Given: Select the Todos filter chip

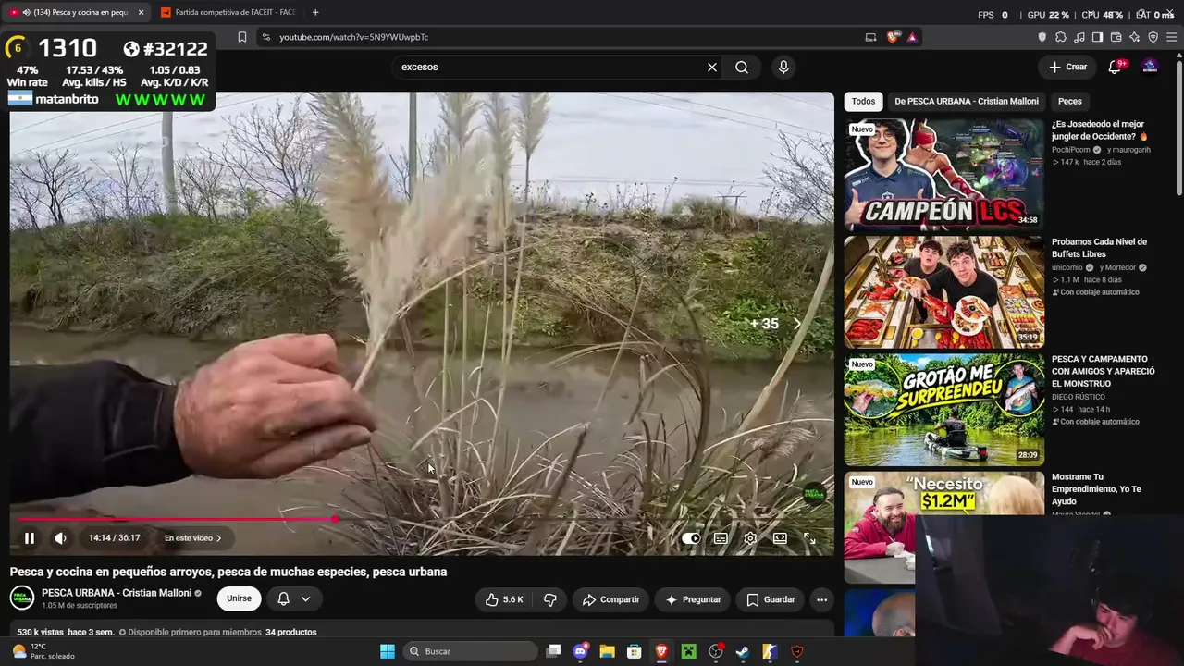Looking at the screenshot, I should (863, 101).
